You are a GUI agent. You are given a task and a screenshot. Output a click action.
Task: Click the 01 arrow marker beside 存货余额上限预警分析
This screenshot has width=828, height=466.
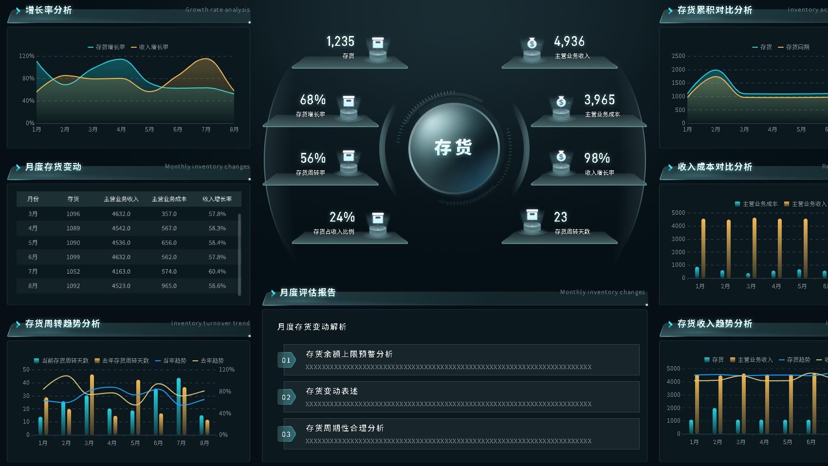point(287,360)
